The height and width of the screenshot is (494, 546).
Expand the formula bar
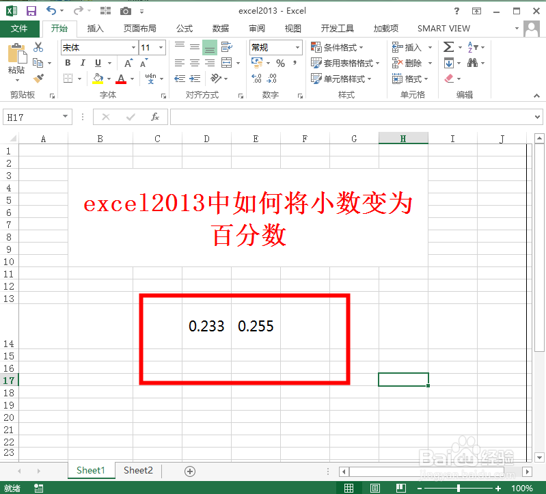pyautogui.click(x=537, y=117)
